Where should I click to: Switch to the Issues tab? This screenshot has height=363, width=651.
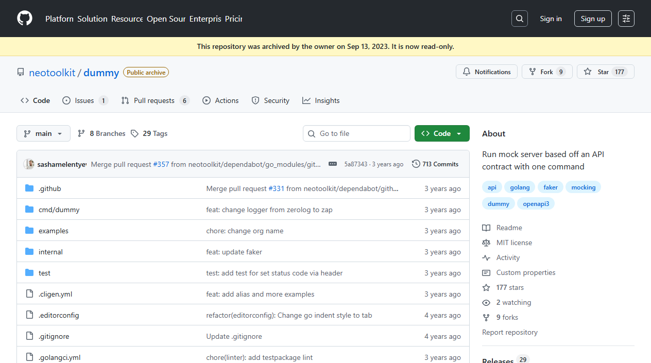pyautogui.click(x=85, y=100)
